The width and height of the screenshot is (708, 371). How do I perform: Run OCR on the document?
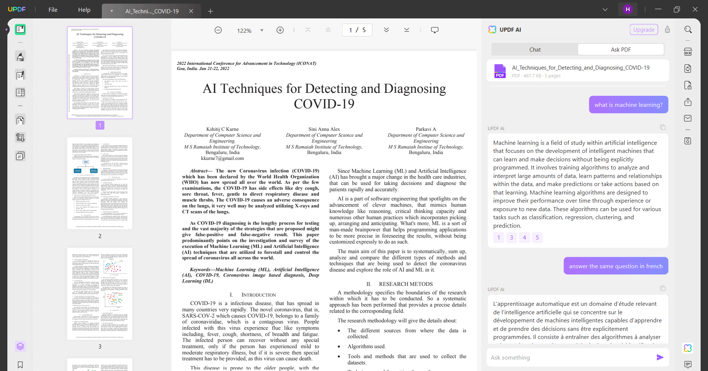coord(688,52)
